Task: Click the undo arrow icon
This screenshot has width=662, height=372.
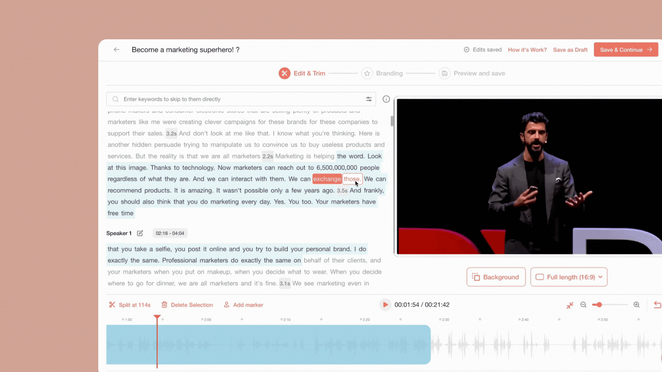Action: tap(657, 305)
